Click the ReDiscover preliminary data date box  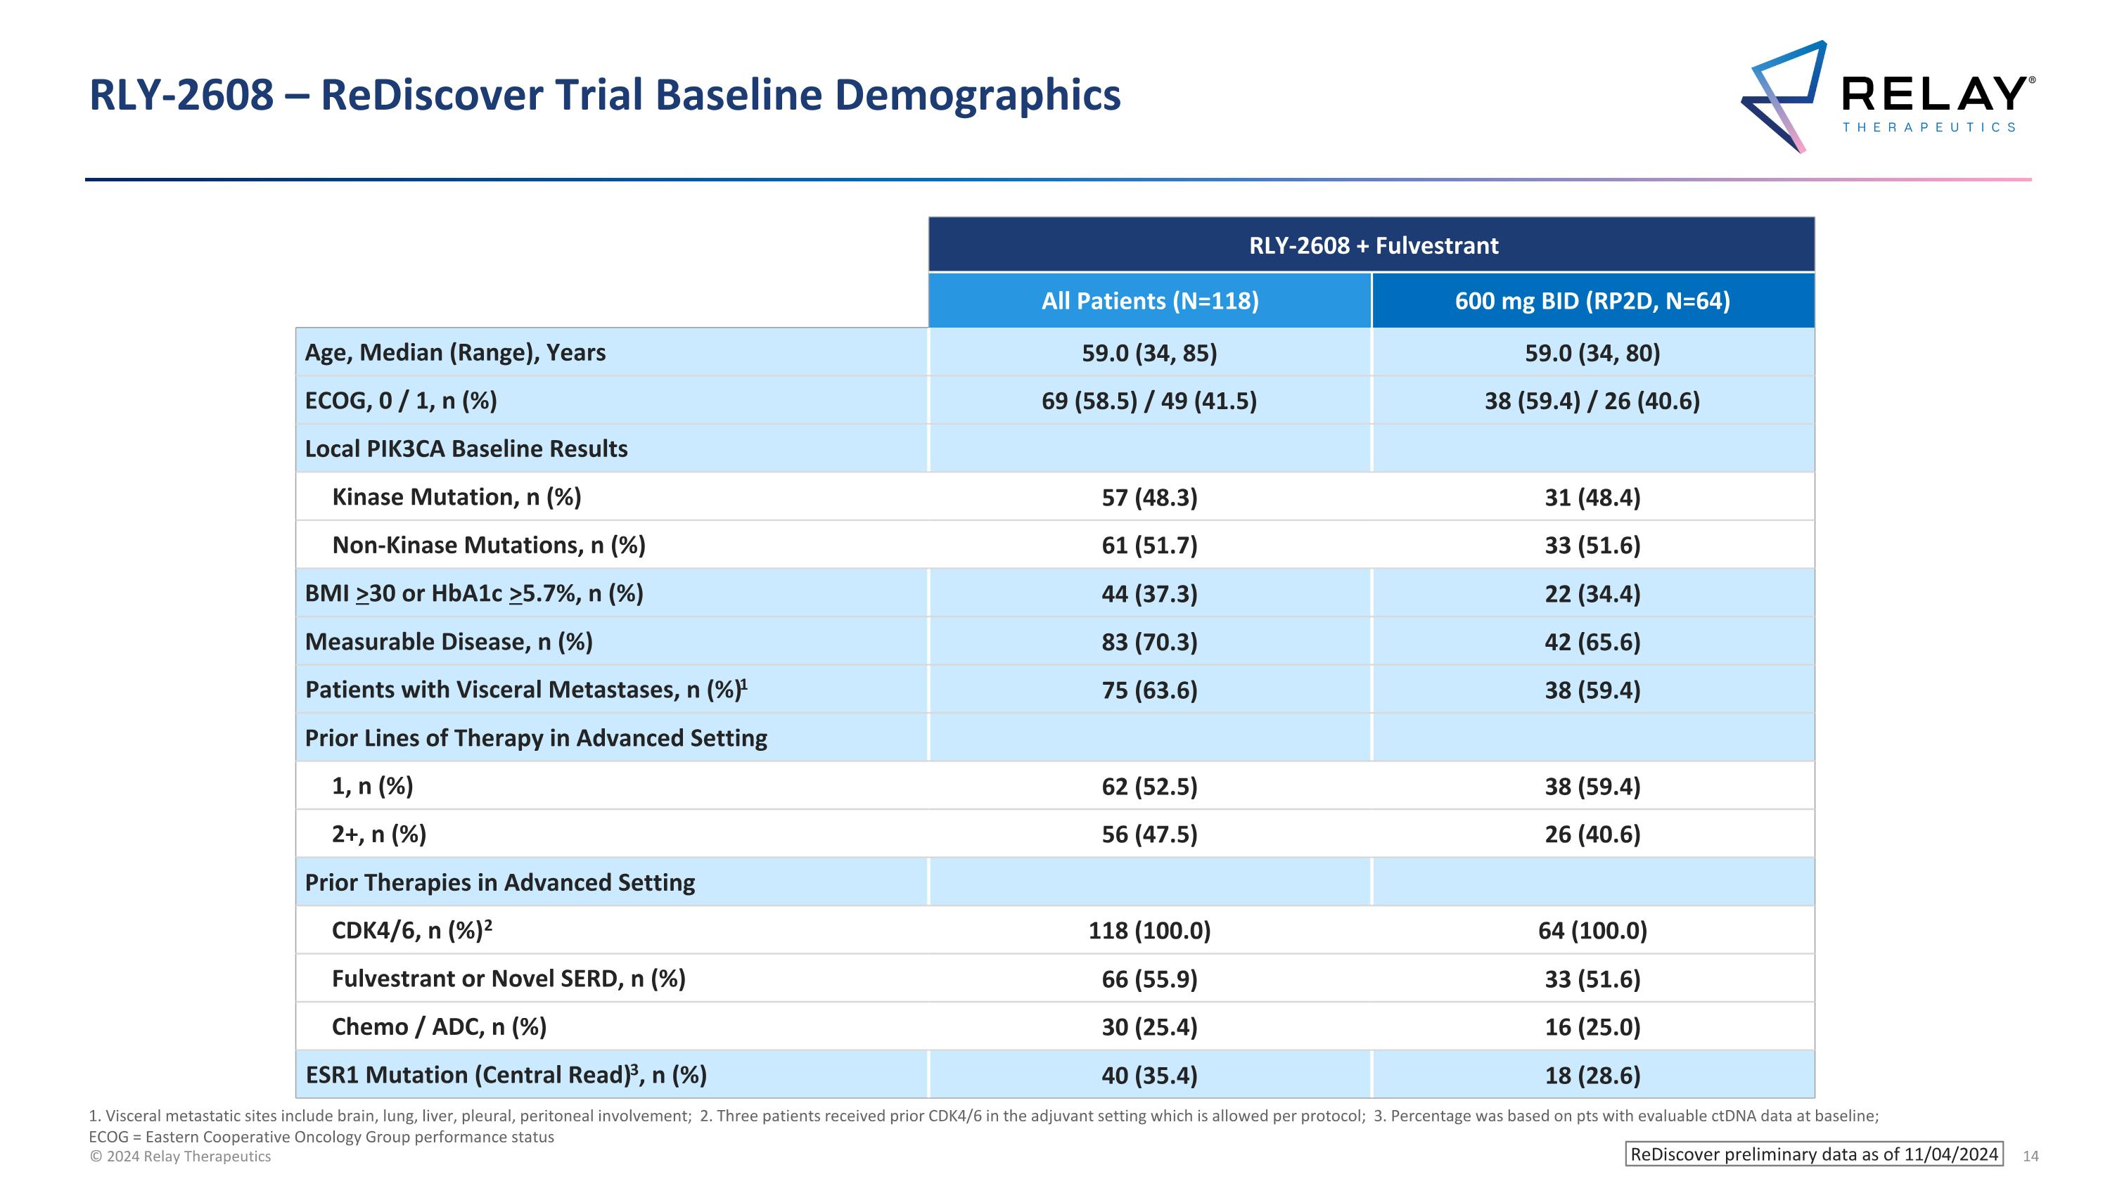pos(1813,1154)
